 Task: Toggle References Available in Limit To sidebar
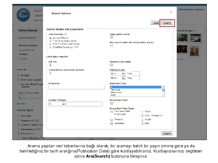pos(19,80)
